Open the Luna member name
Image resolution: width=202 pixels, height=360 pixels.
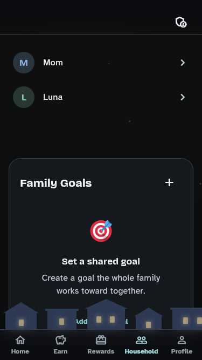53,97
